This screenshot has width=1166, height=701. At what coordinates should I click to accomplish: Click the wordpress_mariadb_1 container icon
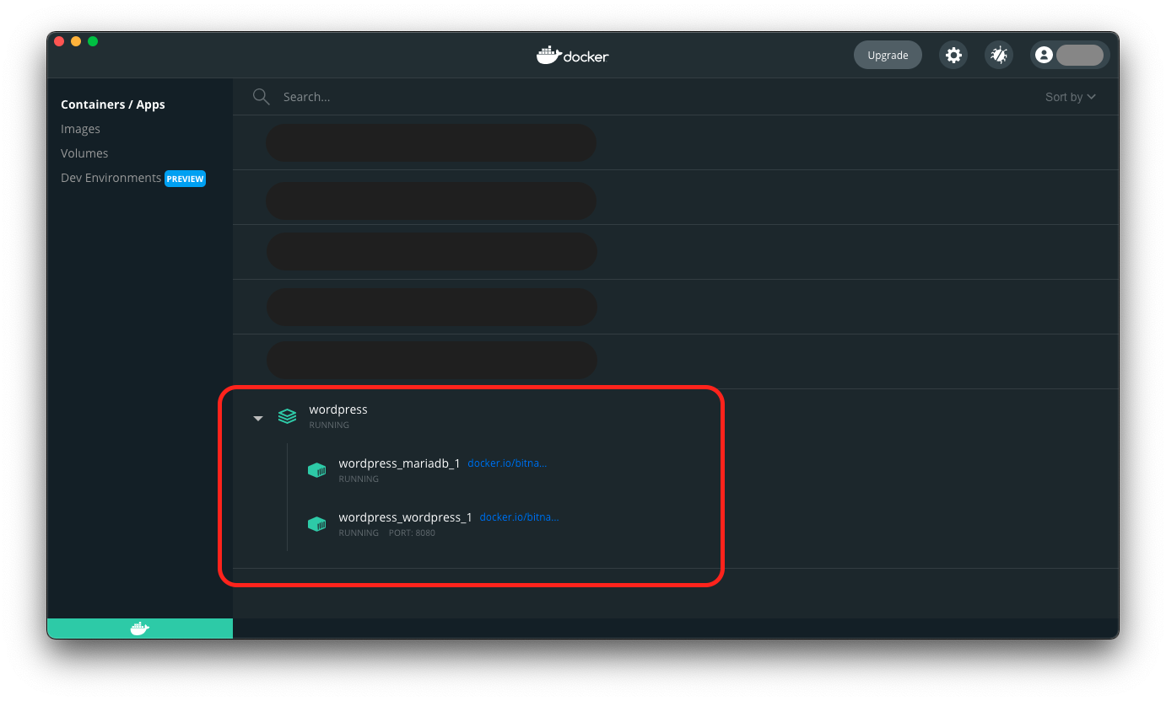point(316,470)
